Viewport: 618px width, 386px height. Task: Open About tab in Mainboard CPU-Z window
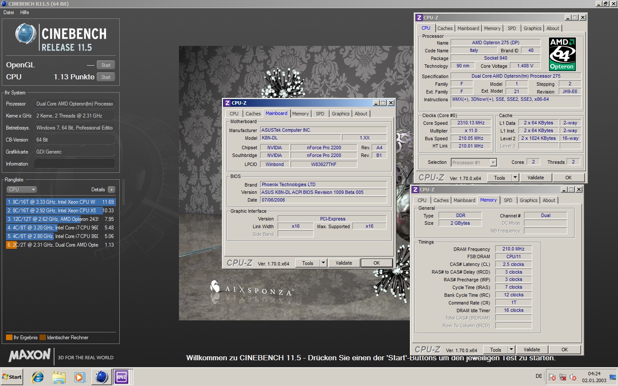[x=361, y=114]
